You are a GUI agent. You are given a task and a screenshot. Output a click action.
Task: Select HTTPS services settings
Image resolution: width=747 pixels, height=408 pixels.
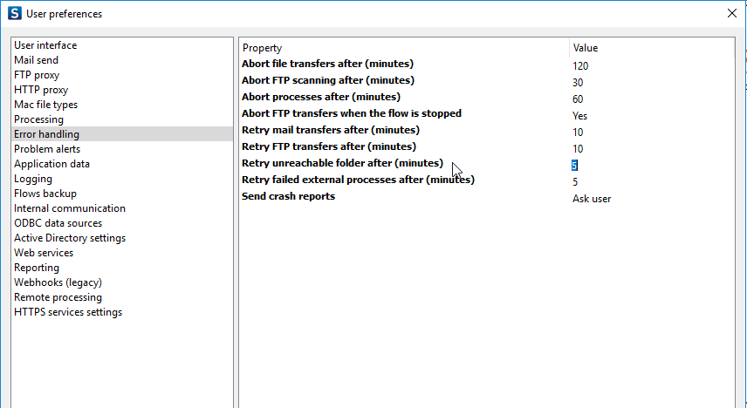coord(68,312)
